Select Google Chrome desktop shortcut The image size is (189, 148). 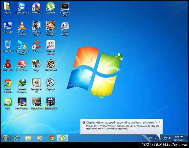click(x=8, y=86)
